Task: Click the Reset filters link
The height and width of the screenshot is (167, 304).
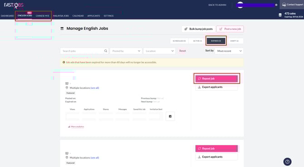Action: coord(182,51)
